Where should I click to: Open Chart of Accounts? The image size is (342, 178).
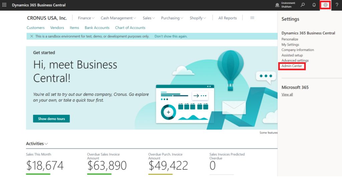[130, 28]
